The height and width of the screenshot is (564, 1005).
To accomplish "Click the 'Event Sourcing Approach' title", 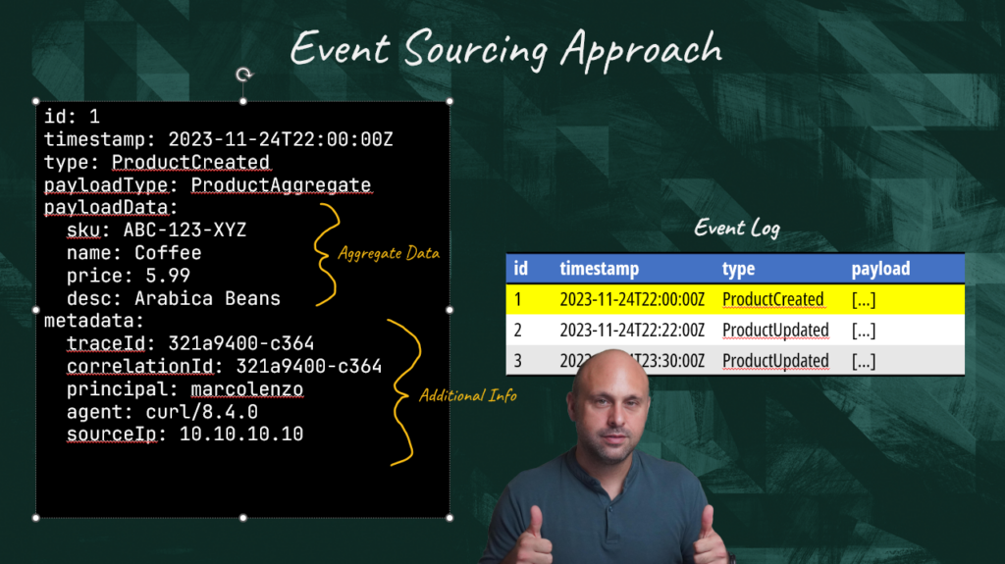I will (x=506, y=49).
